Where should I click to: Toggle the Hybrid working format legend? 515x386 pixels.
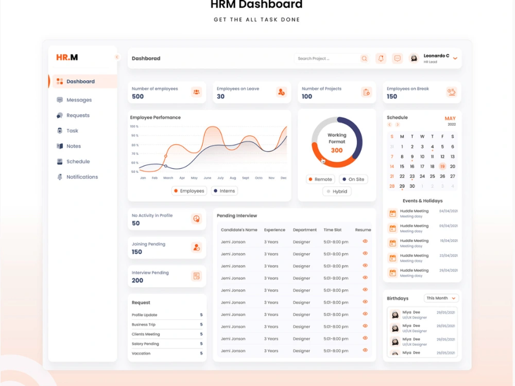tap(337, 191)
